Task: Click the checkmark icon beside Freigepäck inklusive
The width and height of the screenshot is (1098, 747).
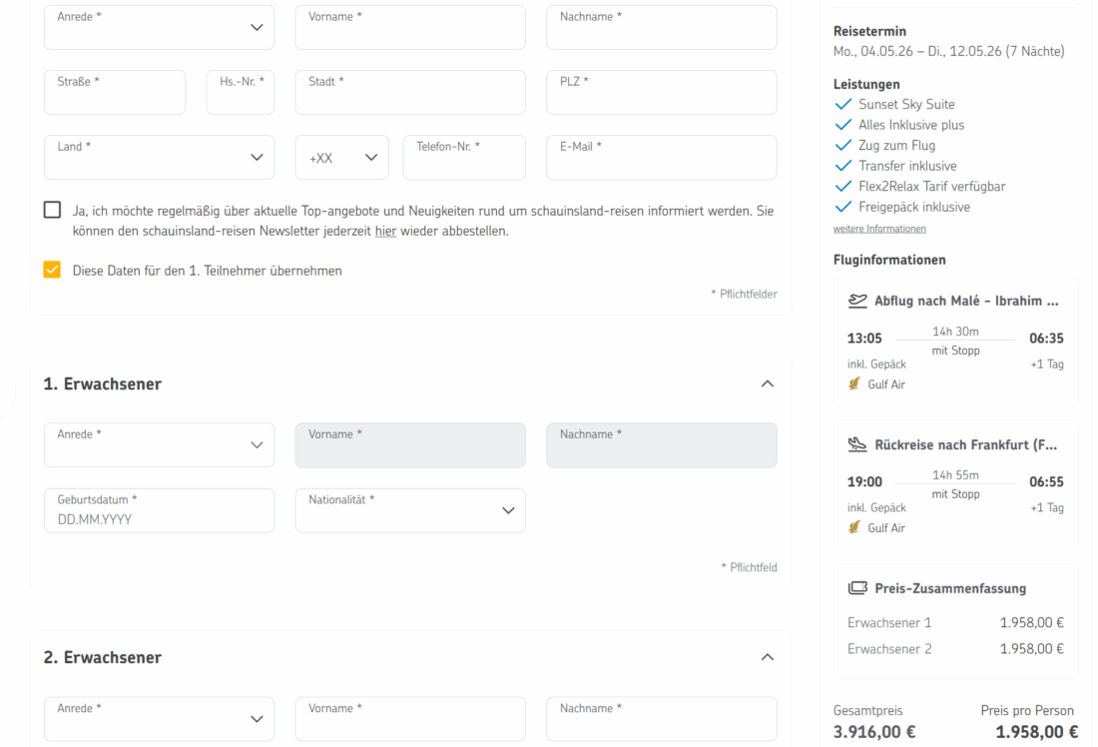Action: (842, 207)
